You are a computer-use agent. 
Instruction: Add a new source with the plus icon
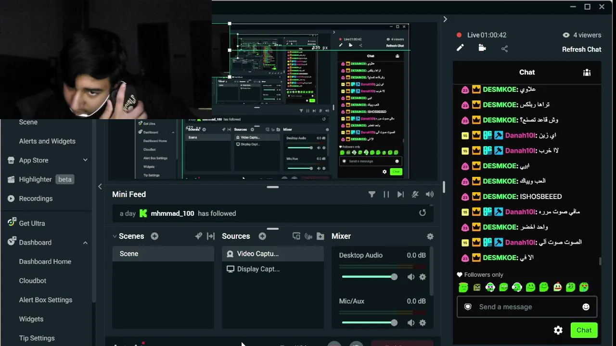point(262,236)
